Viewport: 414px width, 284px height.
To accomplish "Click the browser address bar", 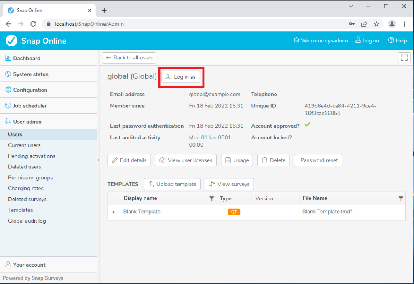I will click(121, 24).
